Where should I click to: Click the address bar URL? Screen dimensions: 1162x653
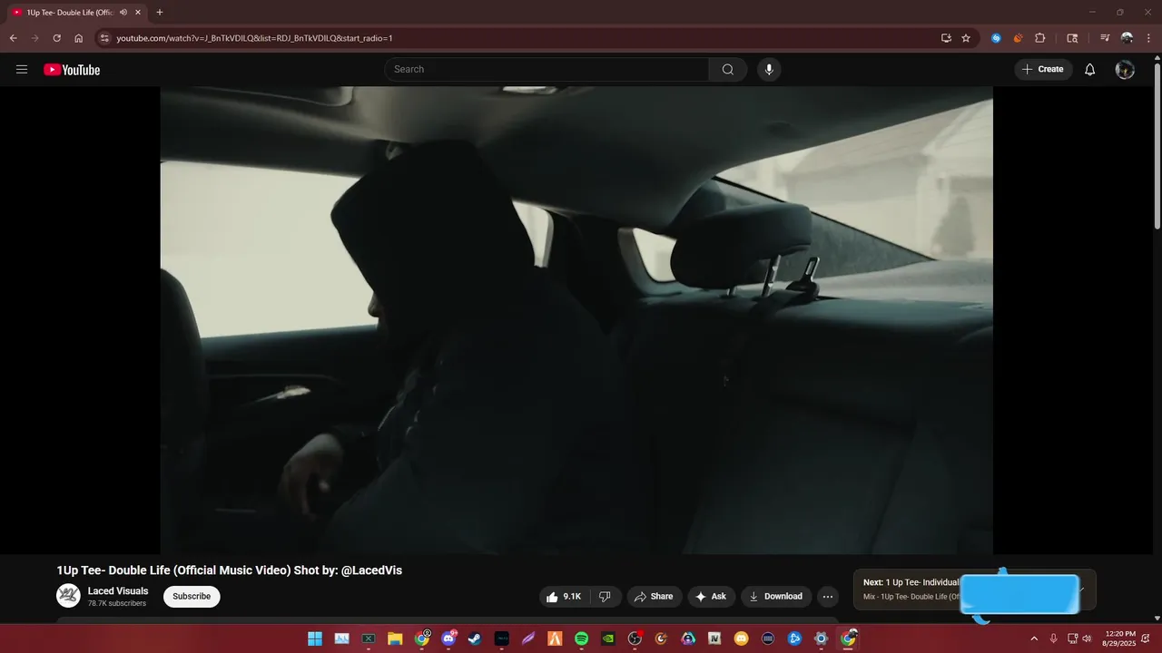click(254, 38)
